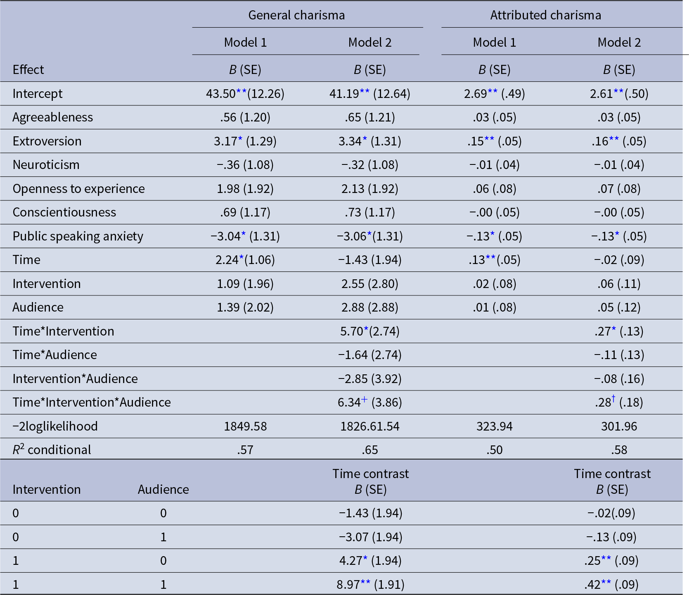
Task: Select the 'Effect' column header
Action: pyautogui.click(x=28, y=69)
